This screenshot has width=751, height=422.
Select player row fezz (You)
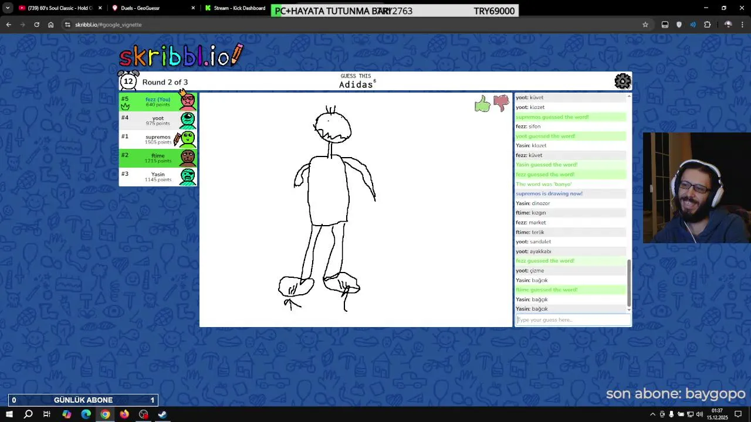(x=158, y=101)
